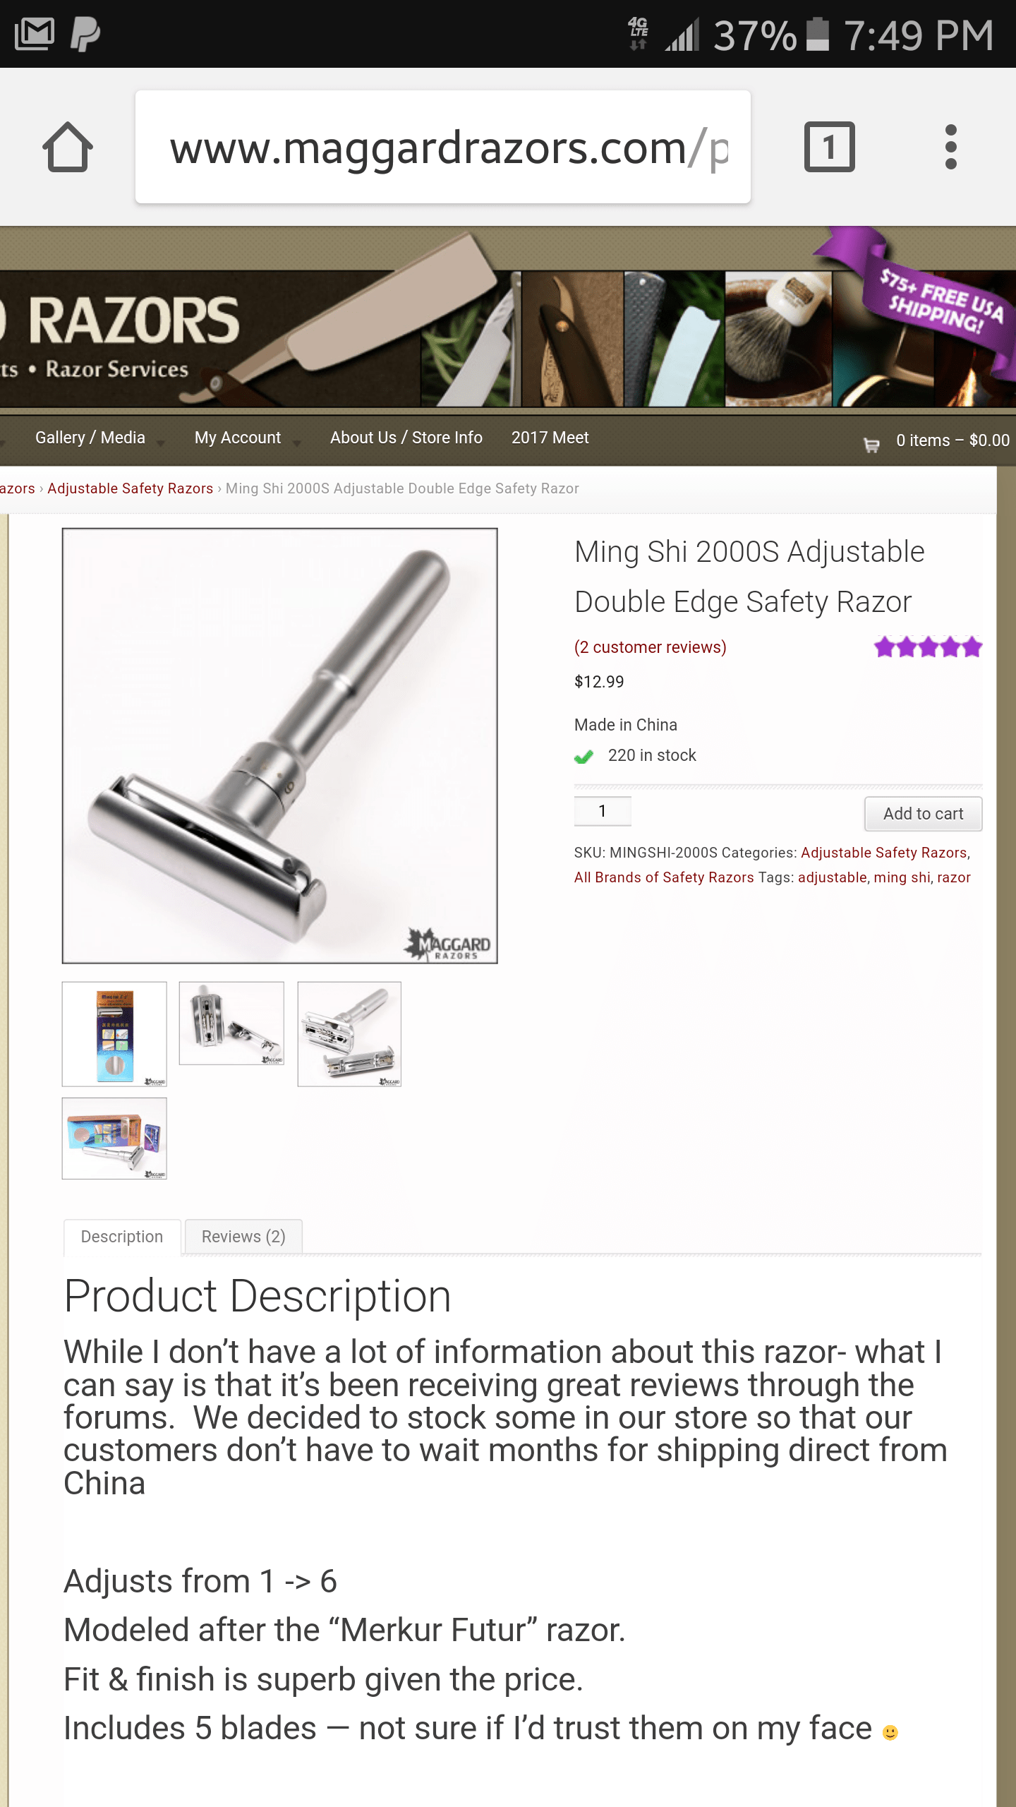Select the Description tab
The image size is (1016, 1807).
tap(122, 1237)
